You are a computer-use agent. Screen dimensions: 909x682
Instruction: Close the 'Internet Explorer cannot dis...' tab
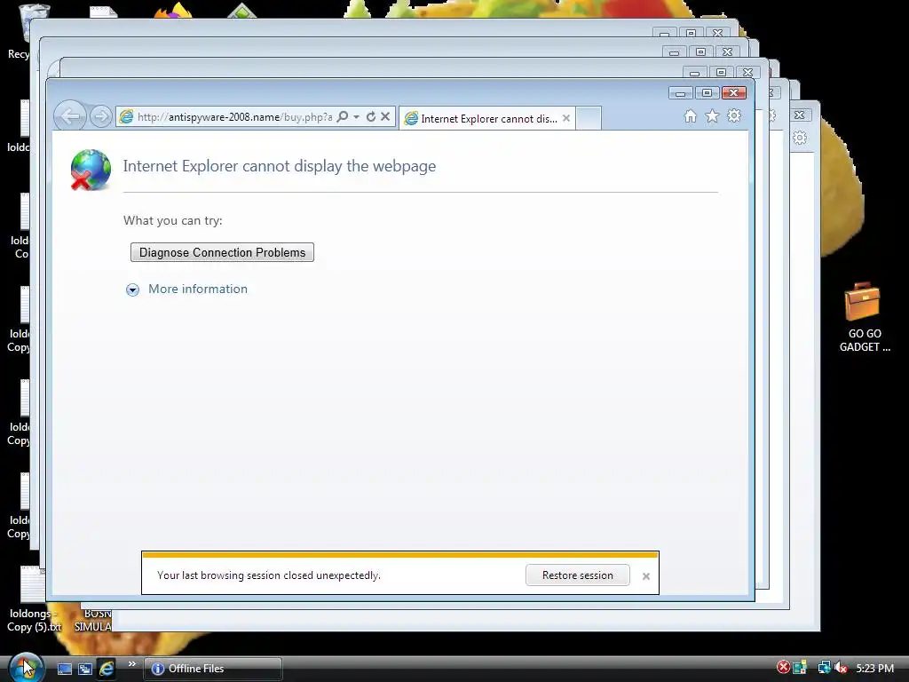pyautogui.click(x=566, y=118)
